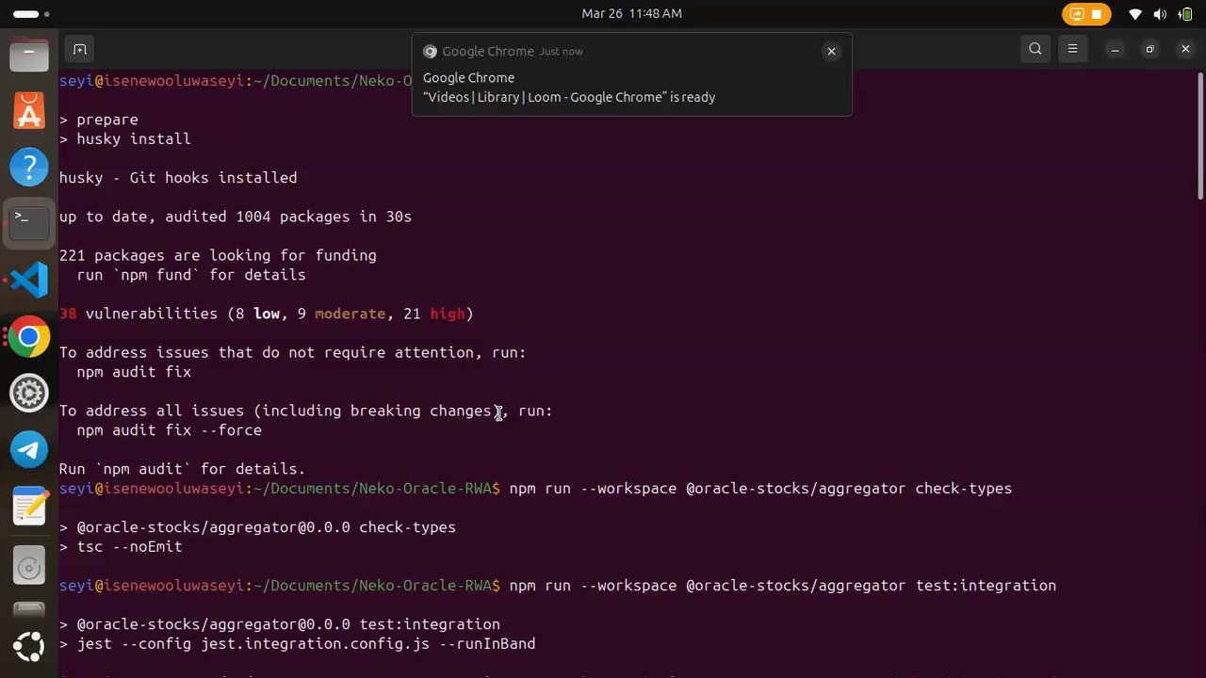1206x678 pixels.
Task: Launch the Text Editor from dock
Action: (x=29, y=507)
